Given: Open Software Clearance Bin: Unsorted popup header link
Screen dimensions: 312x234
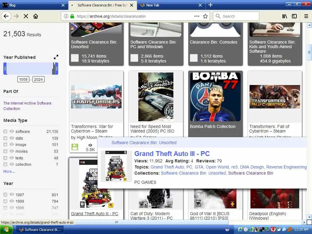Looking at the screenshot, I should coord(144,143).
